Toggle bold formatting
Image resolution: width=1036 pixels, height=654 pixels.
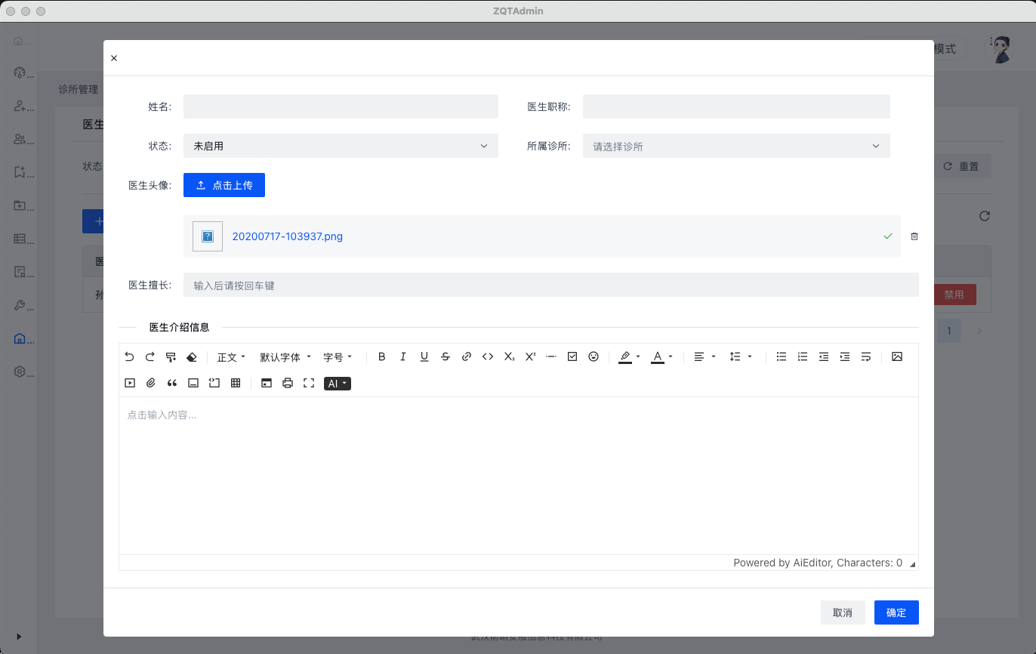pos(381,356)
